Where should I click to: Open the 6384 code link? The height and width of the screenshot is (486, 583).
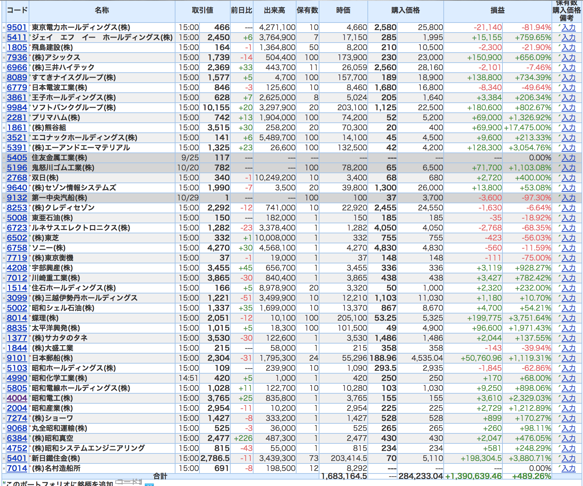(x=17, y=438)
